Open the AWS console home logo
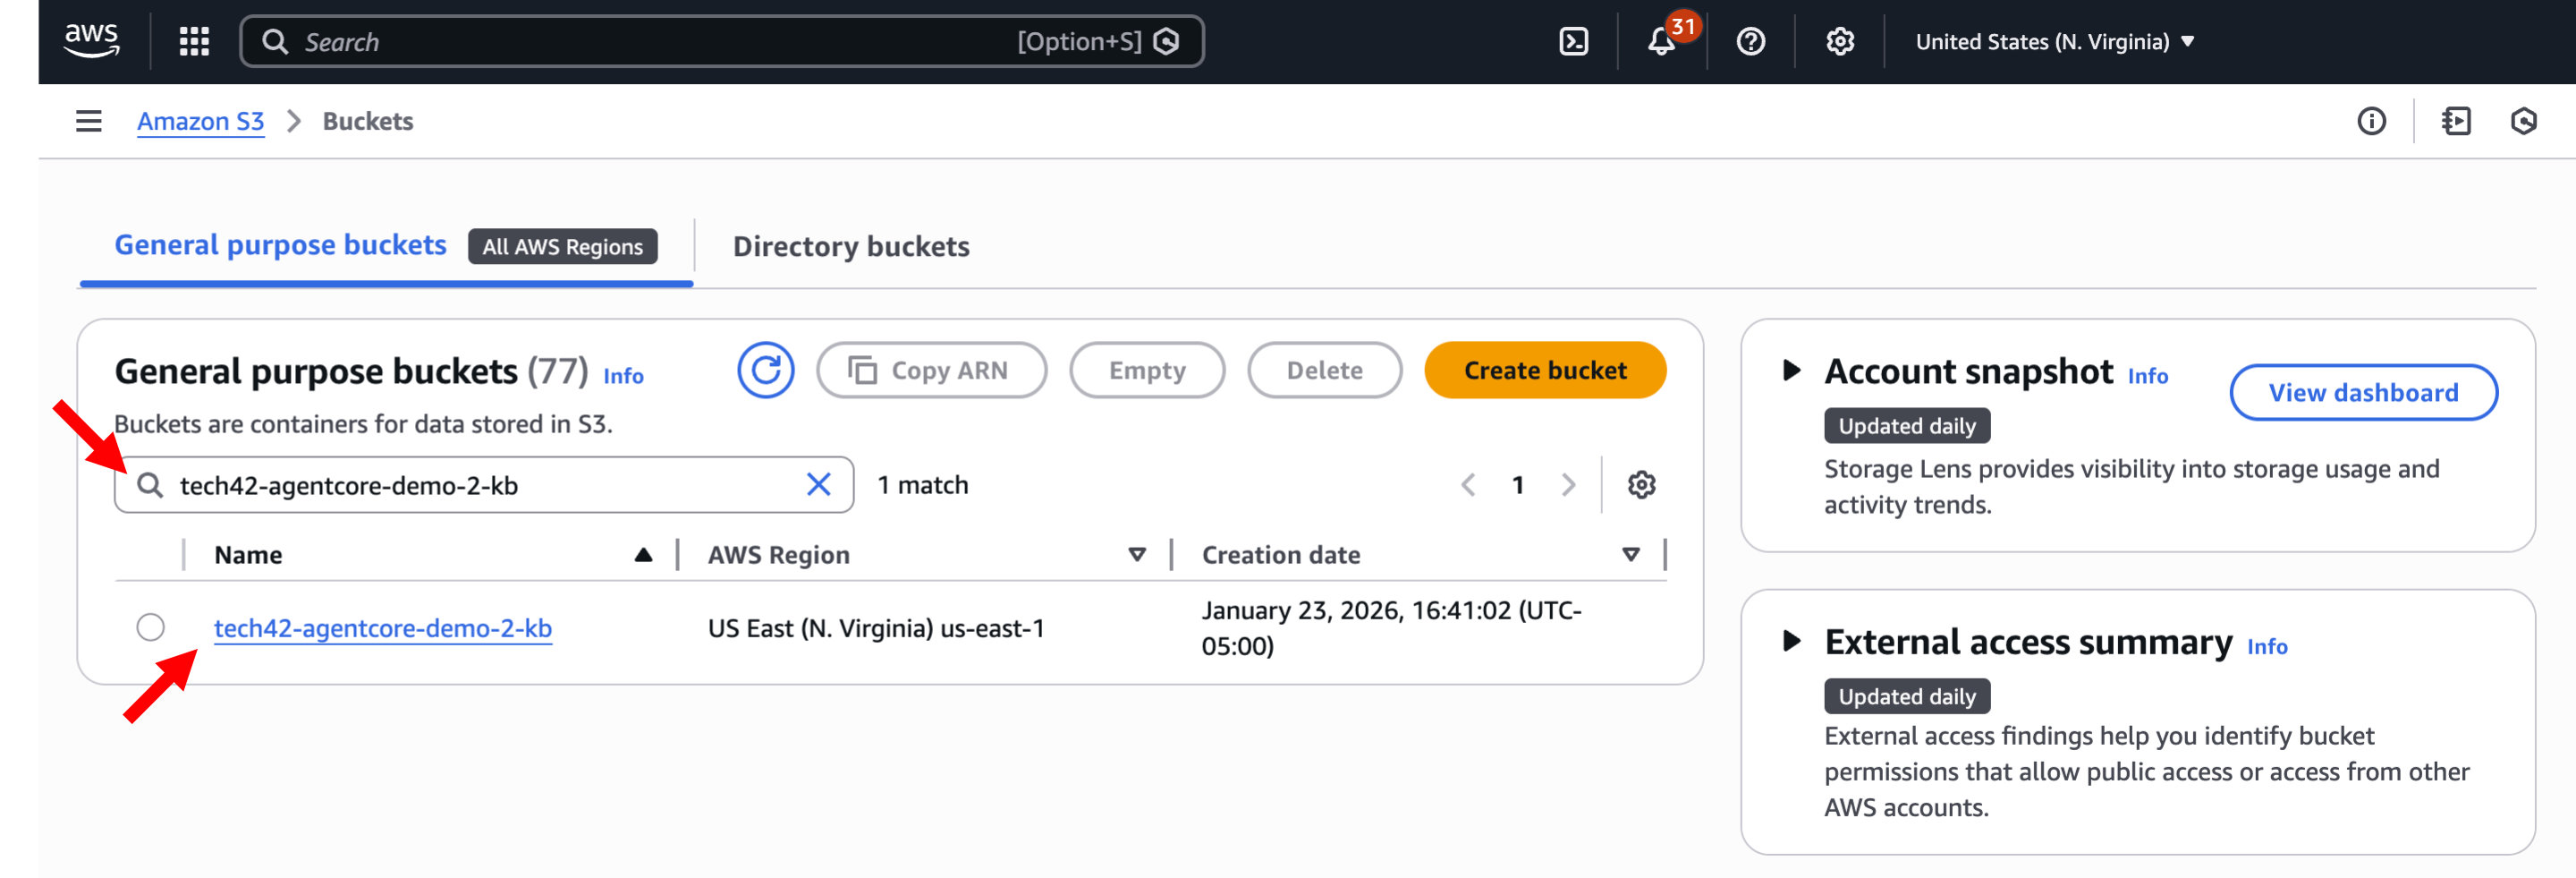2576x878 pixels. click(92, 41)
